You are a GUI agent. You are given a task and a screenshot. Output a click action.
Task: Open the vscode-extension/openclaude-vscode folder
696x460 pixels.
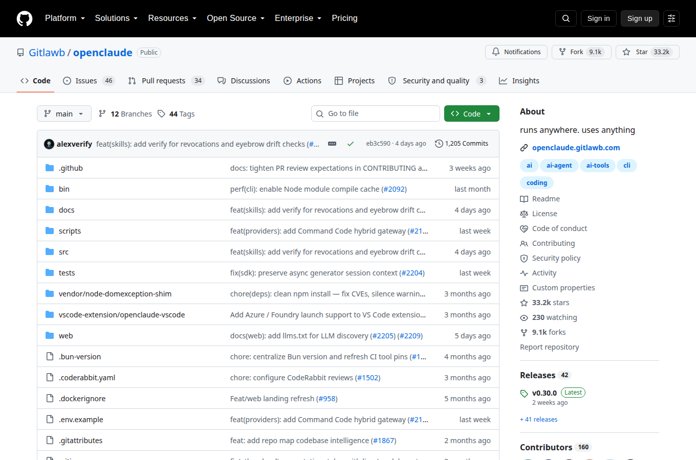(x=122, y=315)
